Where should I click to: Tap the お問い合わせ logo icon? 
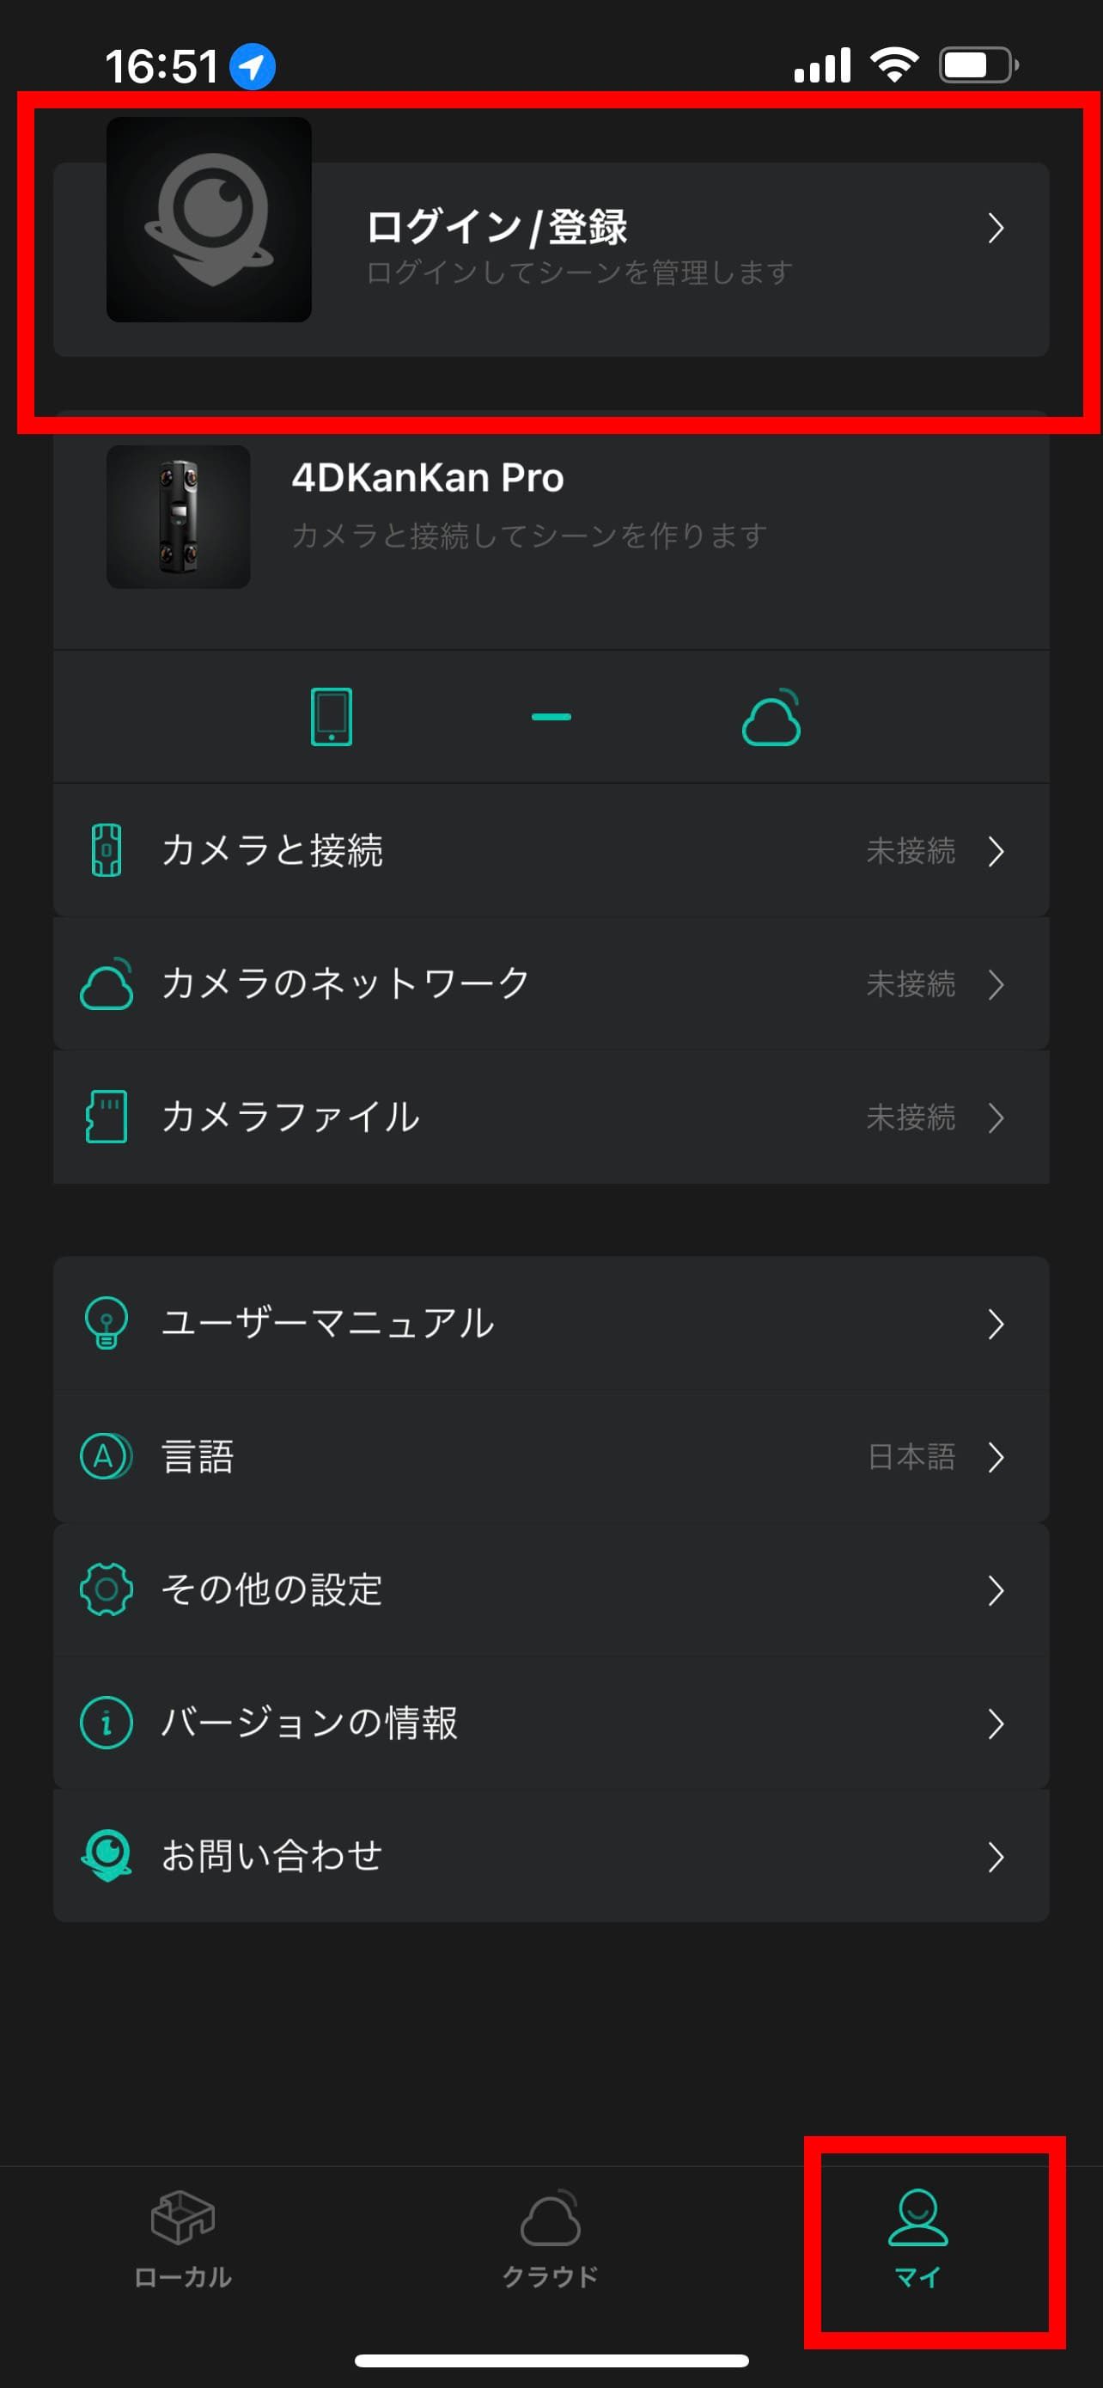tap(107, 1855)
